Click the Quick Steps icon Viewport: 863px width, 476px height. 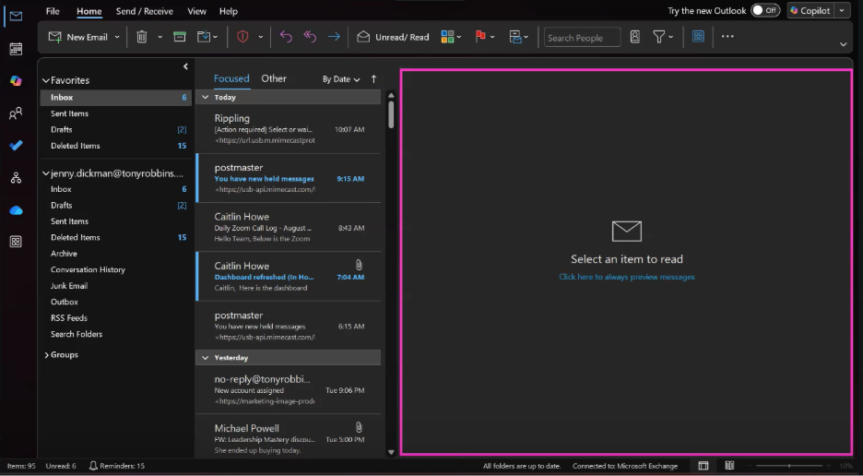coord(515,37)
